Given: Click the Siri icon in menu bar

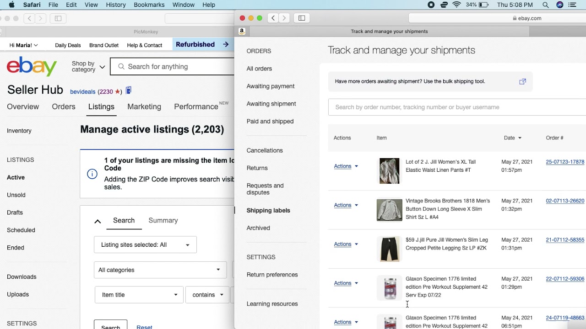Looking at the screenshot, I should coord(559,5).
